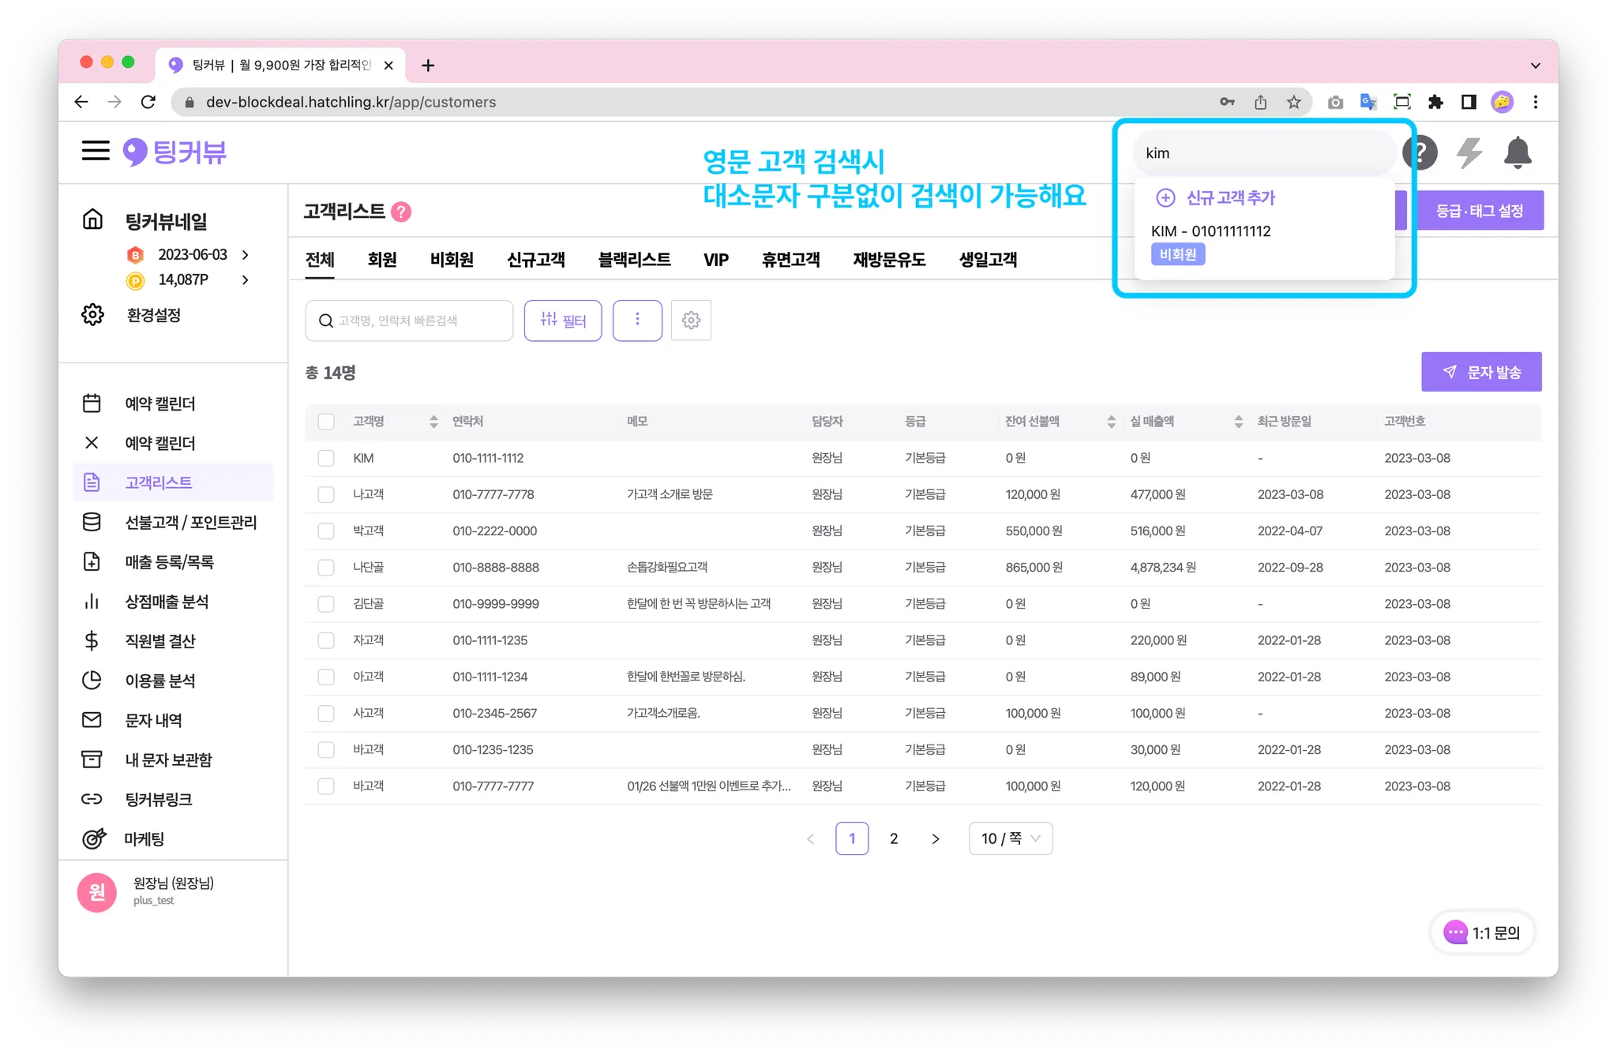The image size is (1617, 1054).
Task: Click the lightning bolt icon in header
Action: tap(1469, 152)
